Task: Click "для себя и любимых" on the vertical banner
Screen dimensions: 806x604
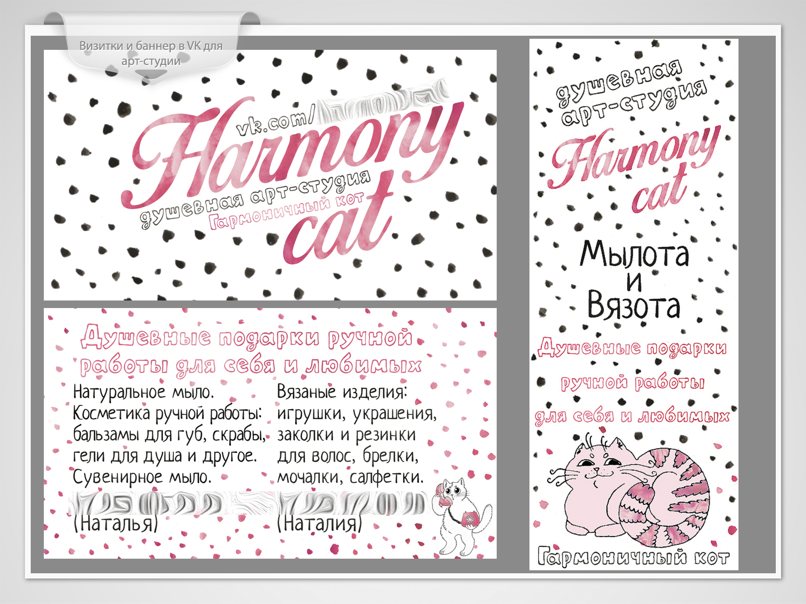Action: coord(632,416)
